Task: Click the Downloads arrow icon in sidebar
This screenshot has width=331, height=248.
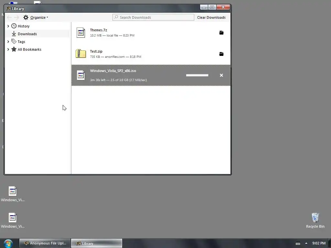Action: (x=14, y=34)
